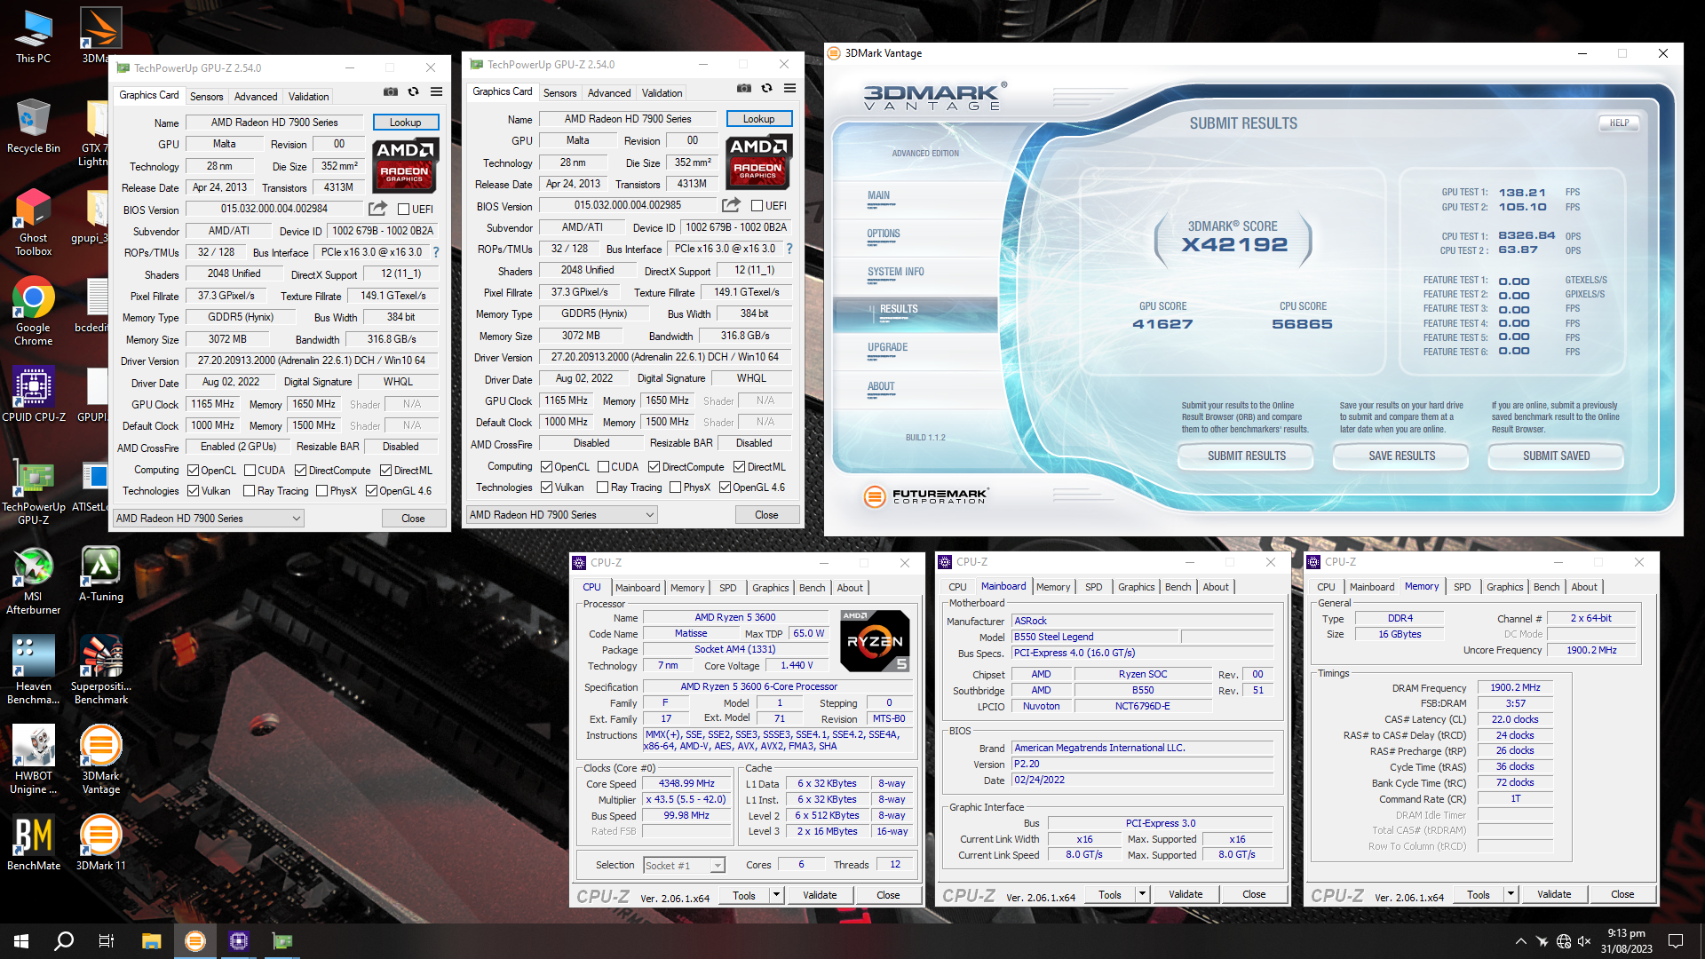Click SAVE RESULTS button in 3DMark Vantage

[x=1401, y=456]
